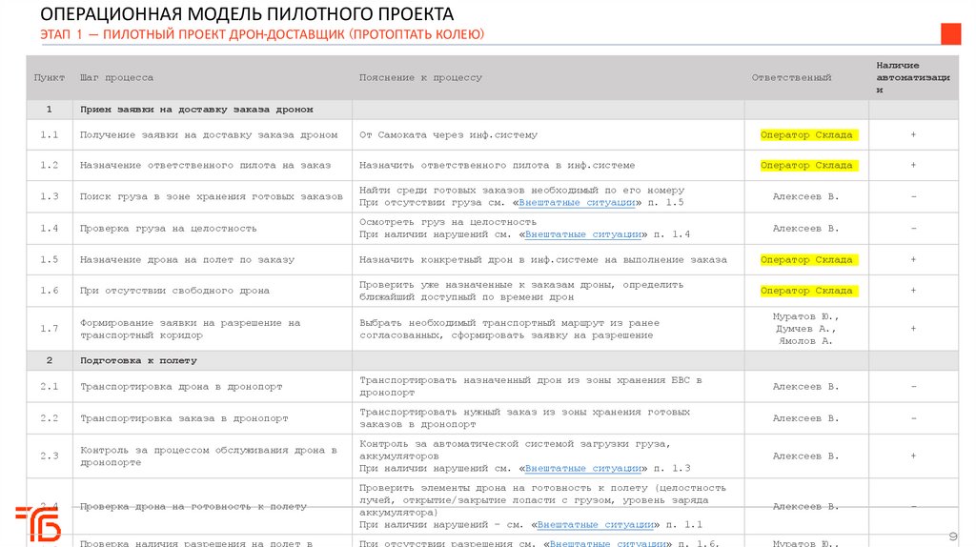Click the orange logo in bottom-left corner
976x547 pixels.
[37, 523]
